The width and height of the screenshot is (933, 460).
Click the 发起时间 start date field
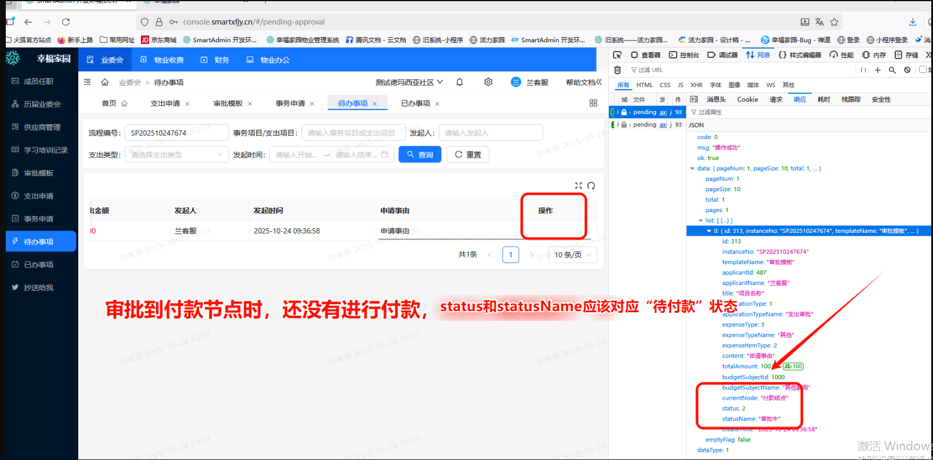pyautogui.click(x=297, y=155)
